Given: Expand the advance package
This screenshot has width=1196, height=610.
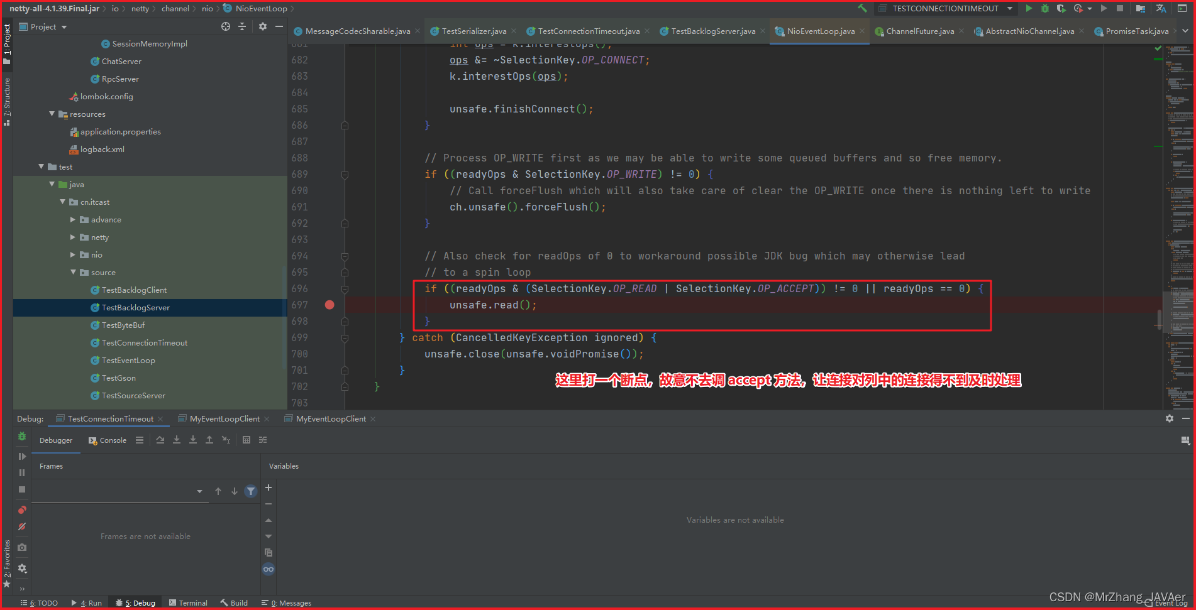Looking at the screenshot, I should [73, 220].
